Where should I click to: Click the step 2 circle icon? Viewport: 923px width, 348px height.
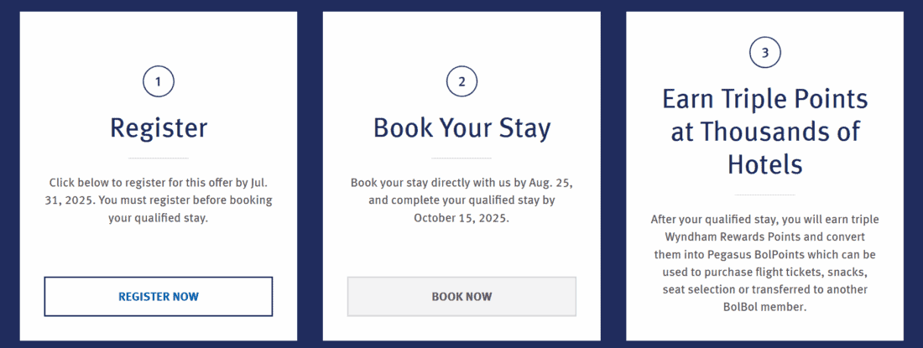pyautogui.click(x=461, y=82)
